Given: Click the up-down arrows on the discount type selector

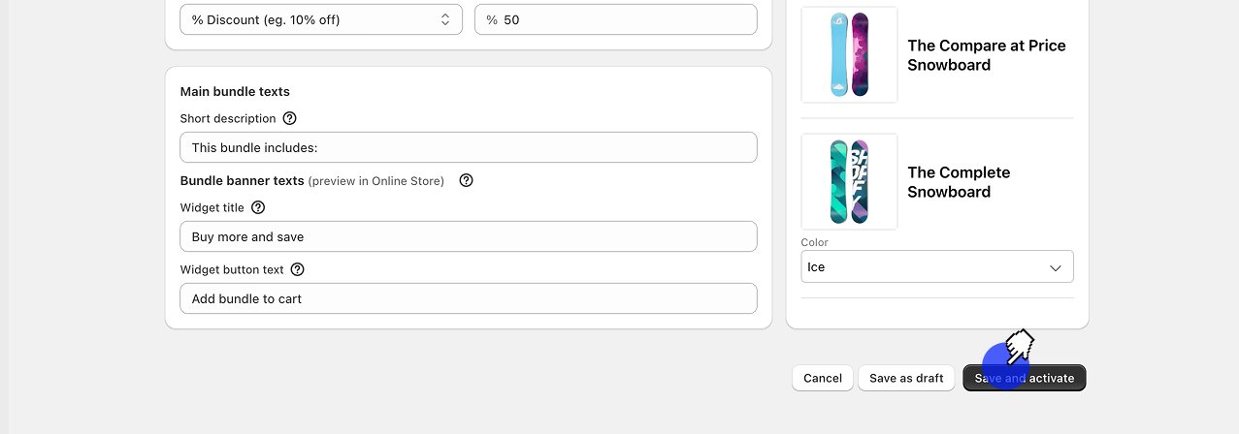Looking at the screenshot, I should [445, 19].
